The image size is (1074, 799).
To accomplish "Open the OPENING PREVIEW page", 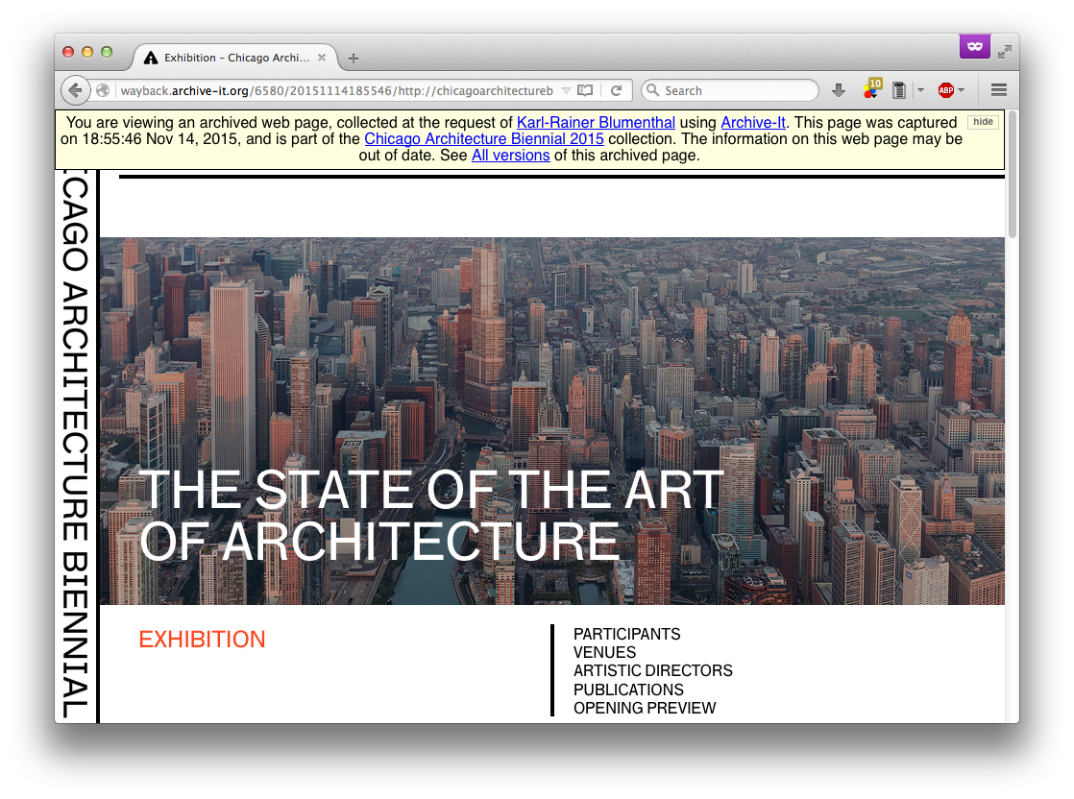I will click(645, 708).
